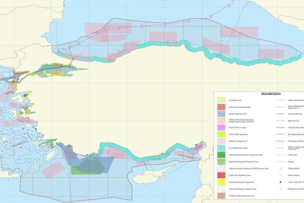This screenshot has height=203, width=304.
Task: Select the Fishing Shelters legend symbol
Action: point(281,168)
